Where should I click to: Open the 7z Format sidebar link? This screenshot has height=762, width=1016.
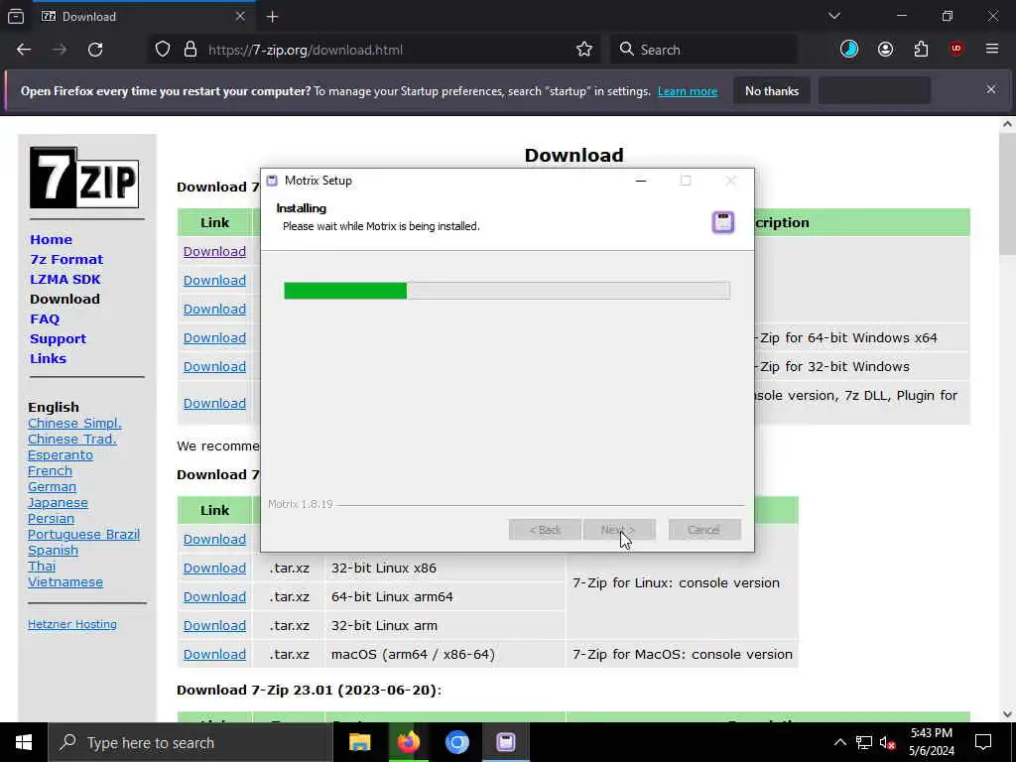click(x=66, y=259)
